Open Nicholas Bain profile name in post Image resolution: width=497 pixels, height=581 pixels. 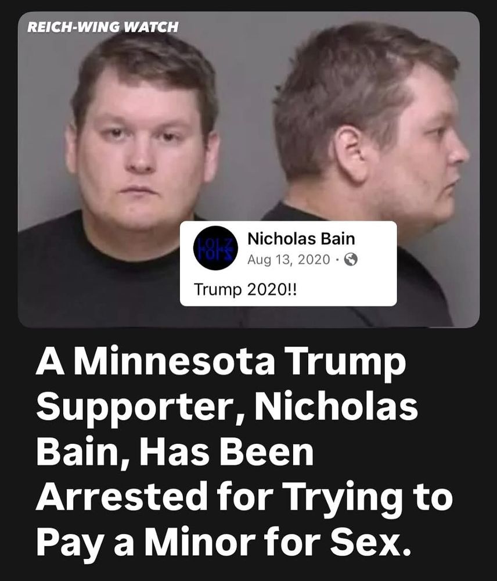(x=301, y=239)
